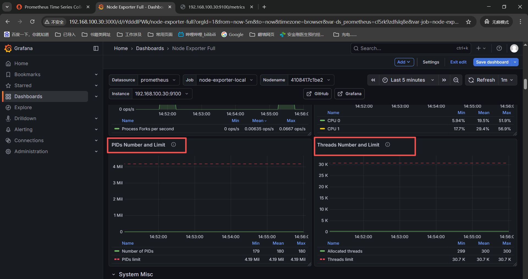This screenshot has width=528, height=279.
Task: Go to Dashboards breadcrumb
Action: pos(150,48)
